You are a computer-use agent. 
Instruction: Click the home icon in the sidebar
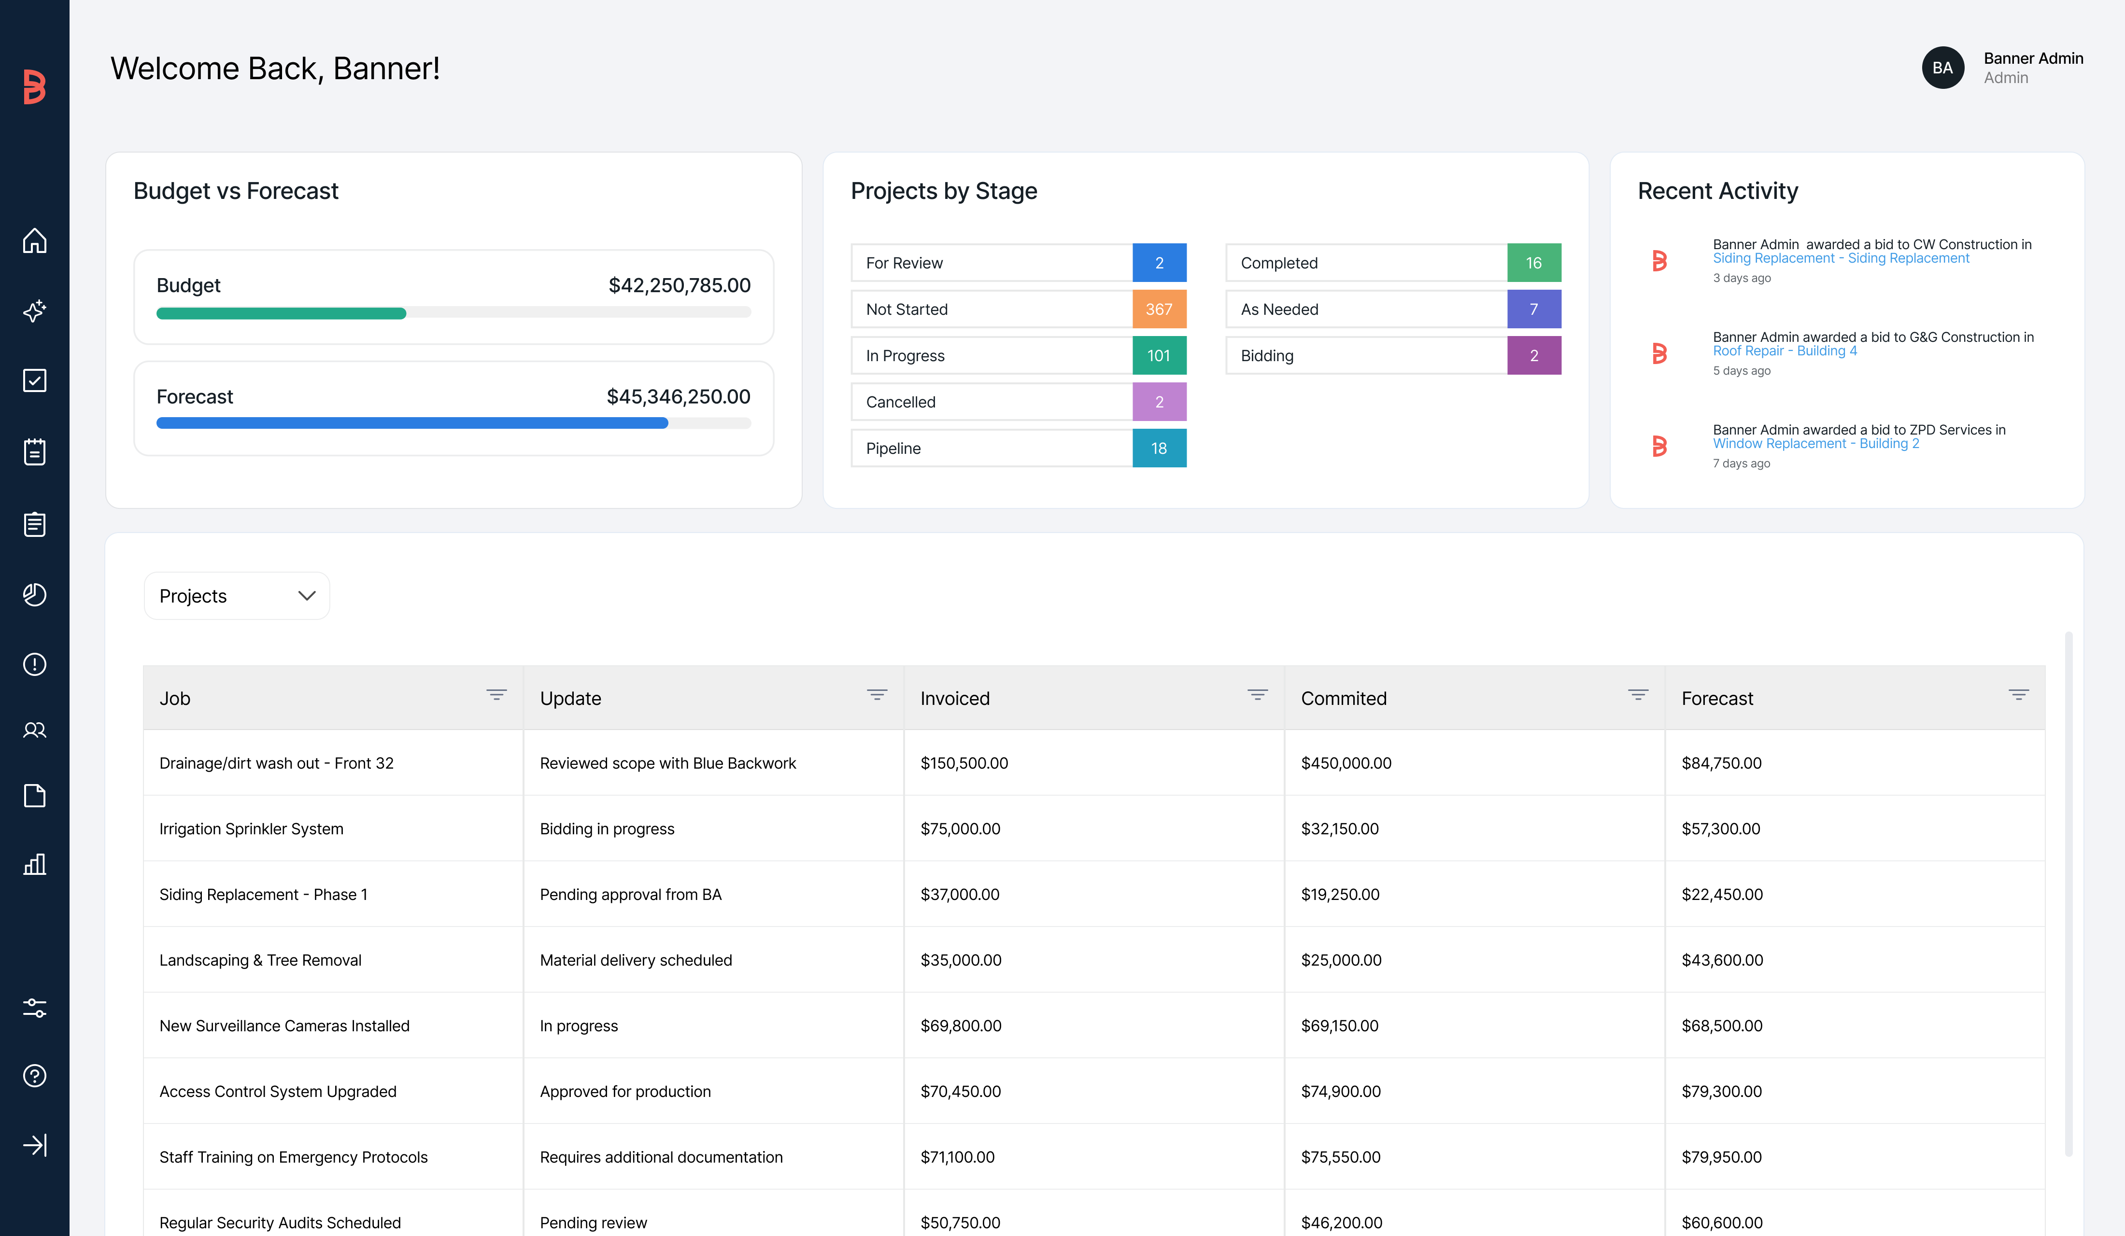tap(35, 240)
